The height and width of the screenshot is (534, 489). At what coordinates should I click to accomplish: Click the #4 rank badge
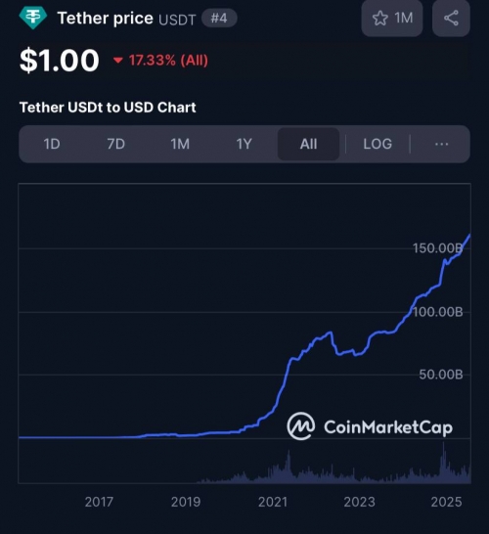click(219, 18)
